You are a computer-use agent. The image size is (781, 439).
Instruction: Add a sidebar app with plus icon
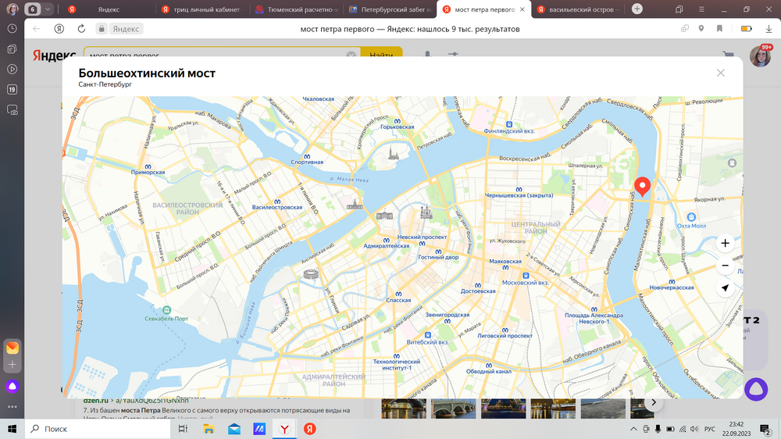pyautogui.click(x=12, y=365)
